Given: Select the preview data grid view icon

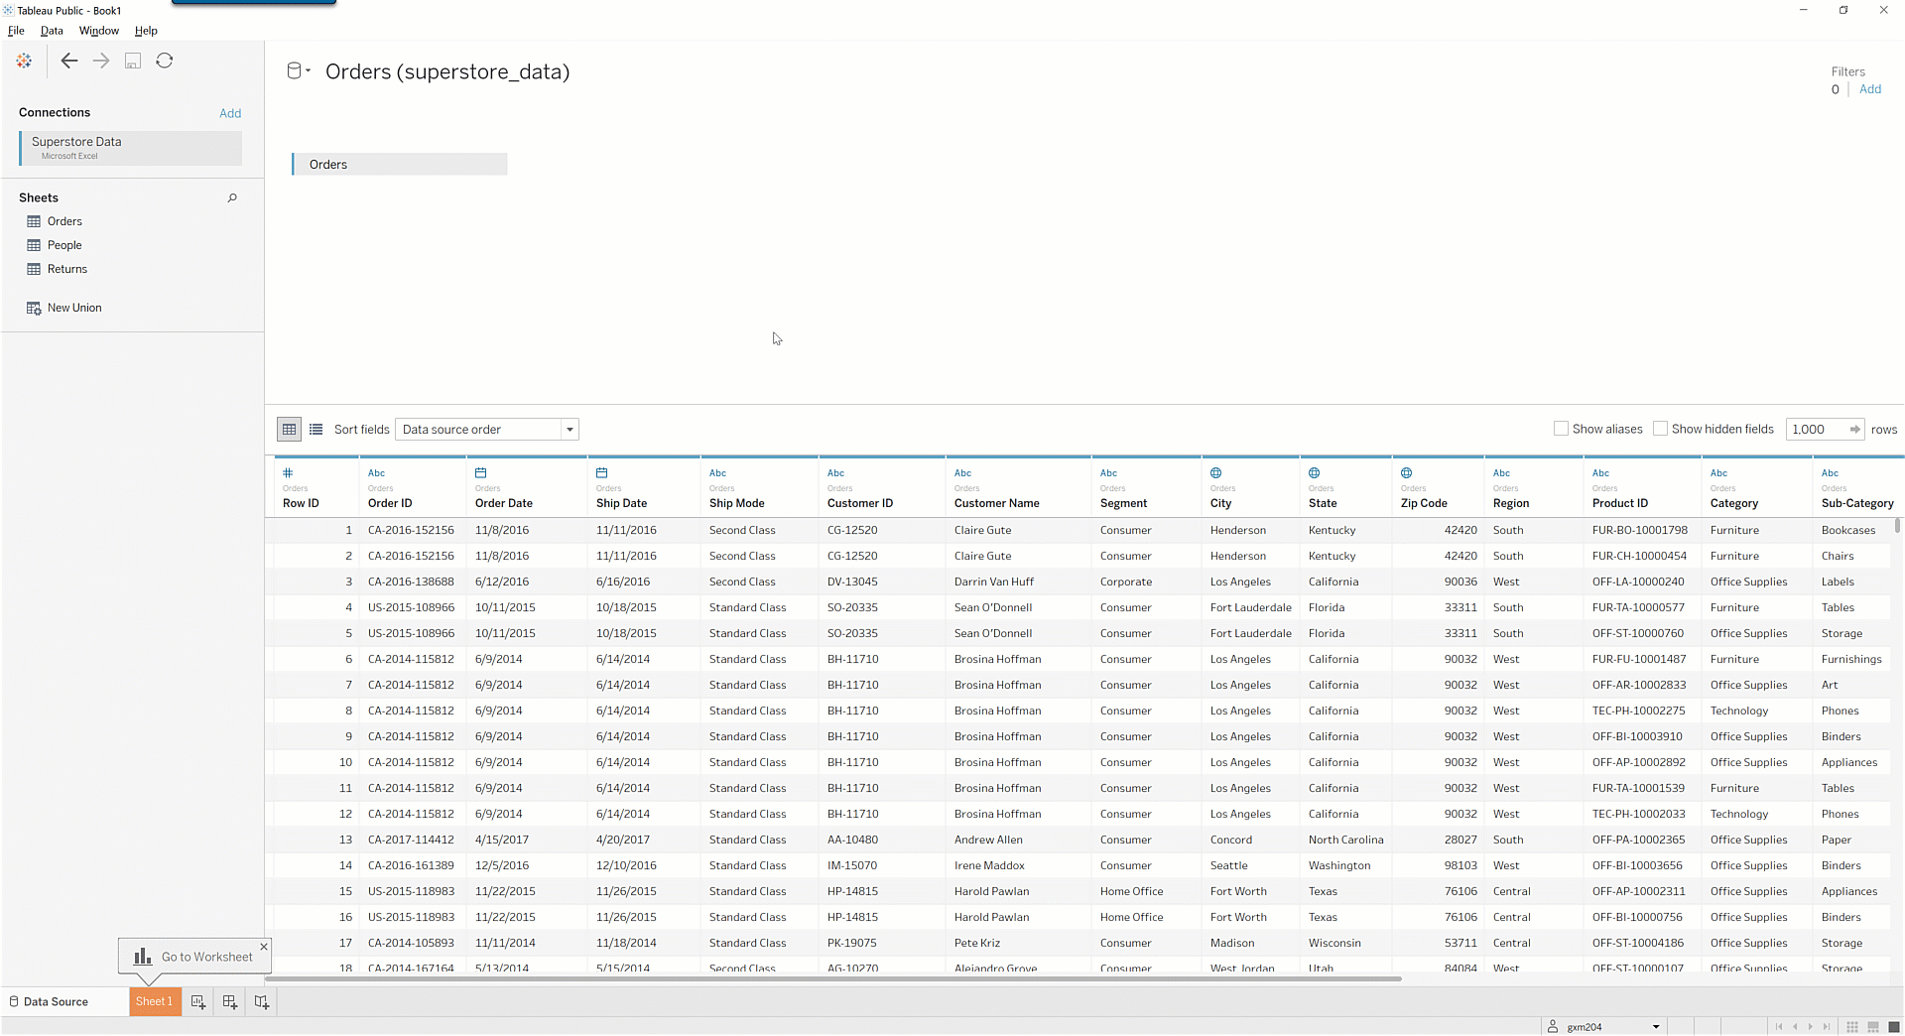Looking at the screenshot, I should [x=289, y=430].
